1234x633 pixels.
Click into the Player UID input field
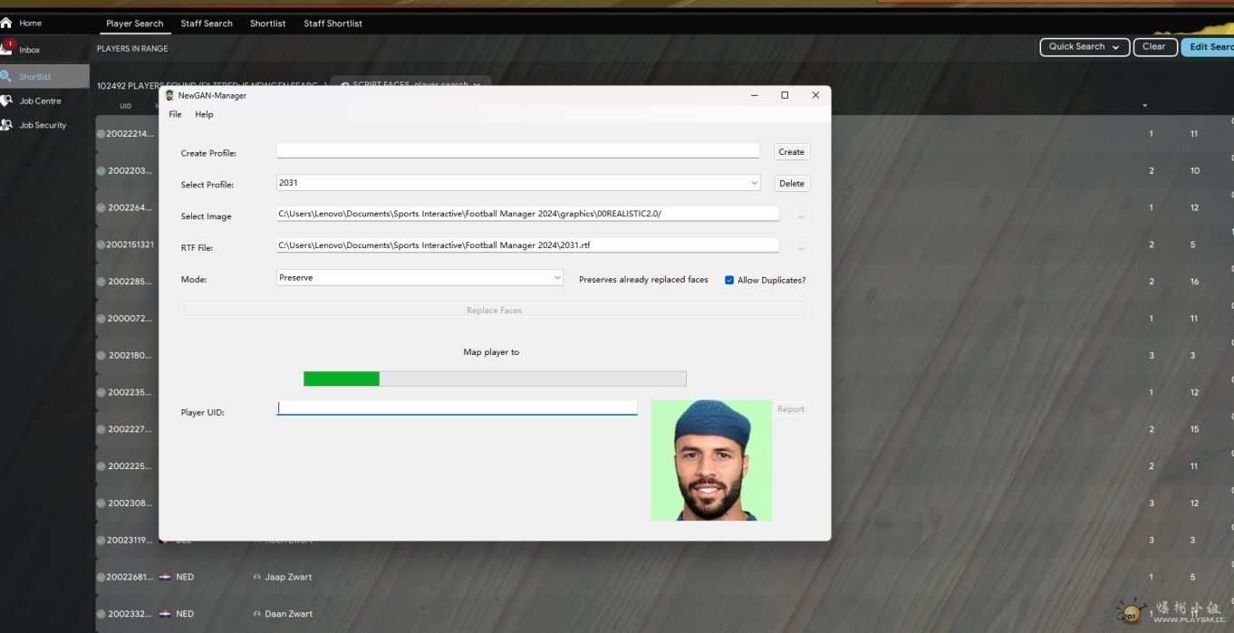(457, 408)
